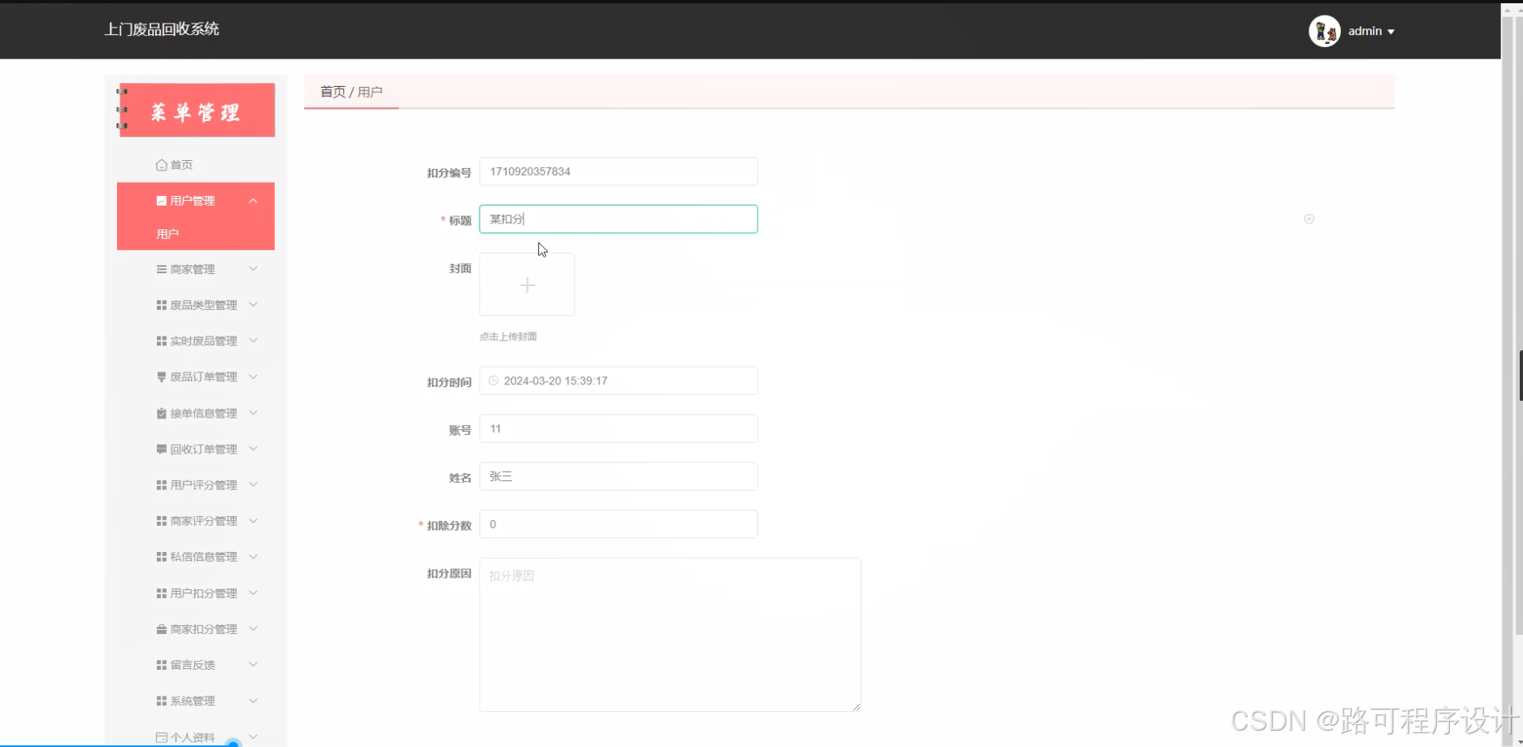The image size is (1523, 747).
Task: Click the 个人资料 card icon
Action: [161, 737]
